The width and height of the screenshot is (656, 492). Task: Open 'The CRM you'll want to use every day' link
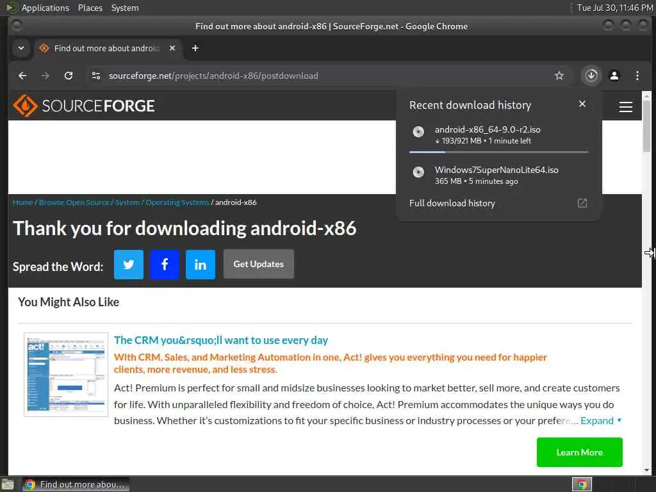221,340
